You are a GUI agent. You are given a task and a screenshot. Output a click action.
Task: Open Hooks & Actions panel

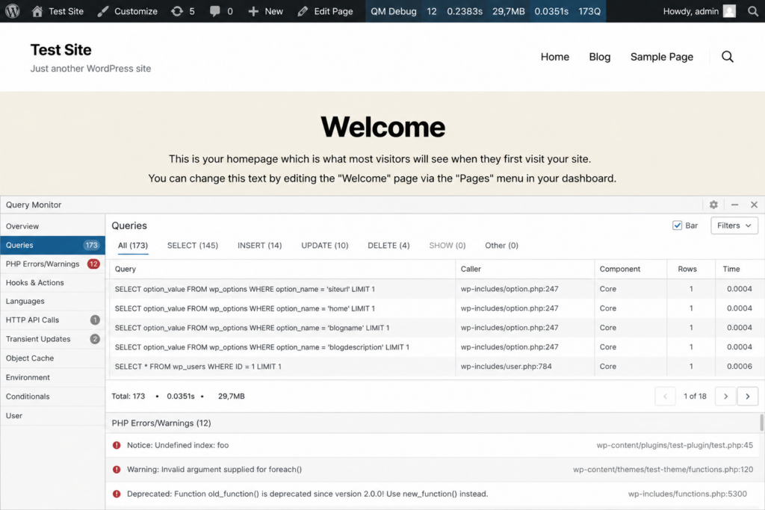click(53, 283)
